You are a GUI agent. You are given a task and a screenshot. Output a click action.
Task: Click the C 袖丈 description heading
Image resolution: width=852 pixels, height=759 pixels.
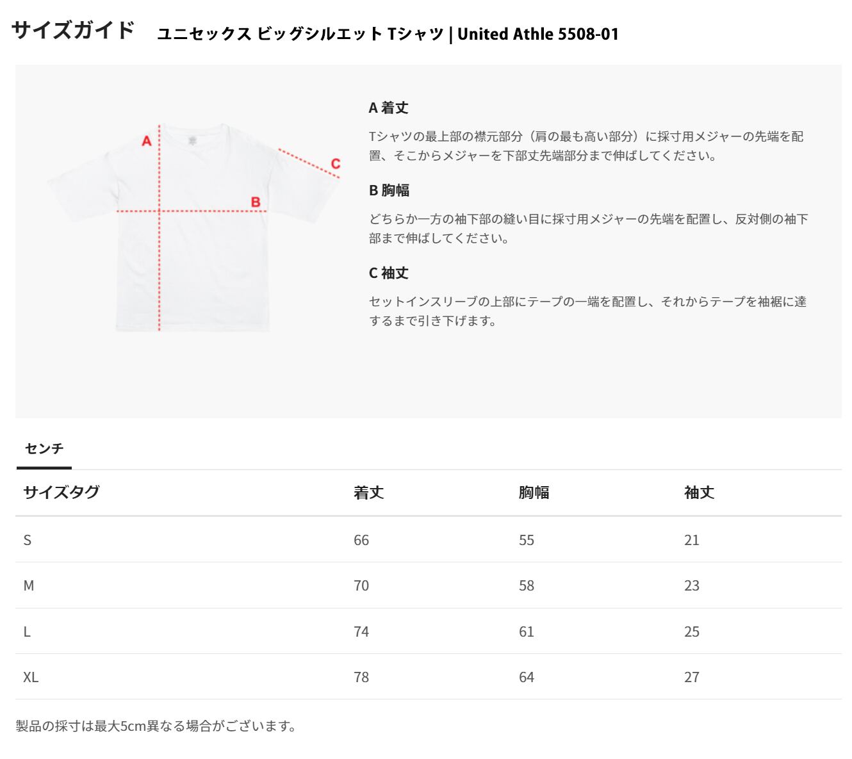pyautogui.click(x=388, y=273)
